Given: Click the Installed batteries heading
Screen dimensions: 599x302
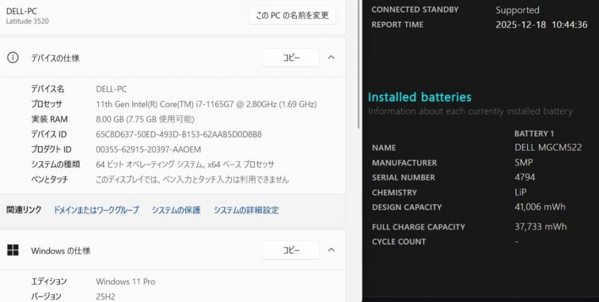Looking at the screenshot, I should (419, 97).
